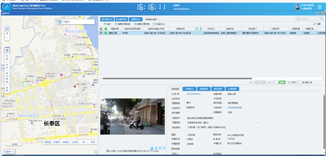
Task: Open the hamburger menu at top right
Action: 320,7
